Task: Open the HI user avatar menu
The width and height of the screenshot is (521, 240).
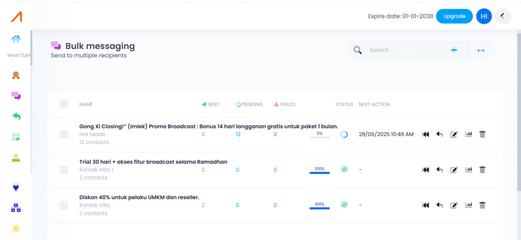Action: tap(484, 16)
